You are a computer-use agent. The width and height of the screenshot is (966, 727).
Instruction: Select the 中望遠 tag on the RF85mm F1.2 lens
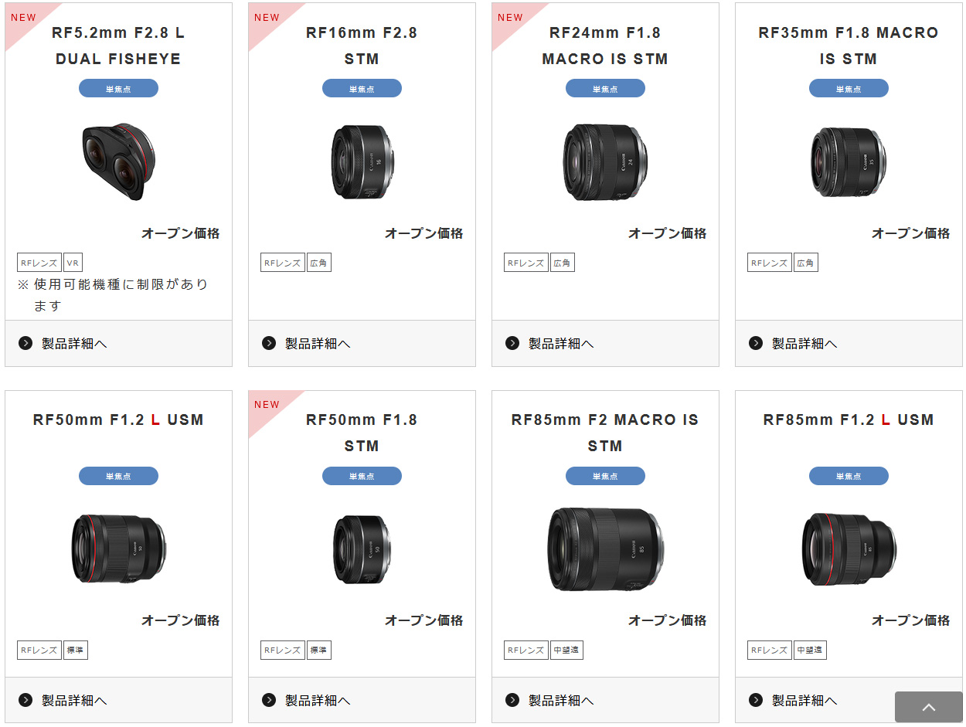click(x=809, y=650)
